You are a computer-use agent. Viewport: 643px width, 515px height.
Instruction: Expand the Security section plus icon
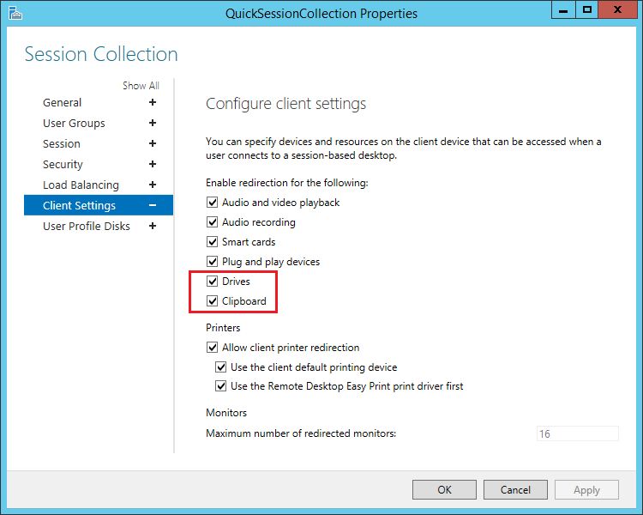(x=153, y=164)
